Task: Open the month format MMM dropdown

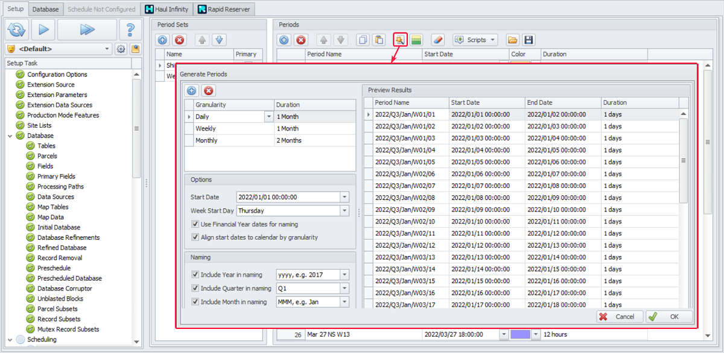Action: point(345,302)
